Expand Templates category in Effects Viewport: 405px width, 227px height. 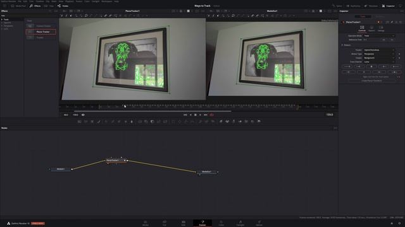pos(2,26)
